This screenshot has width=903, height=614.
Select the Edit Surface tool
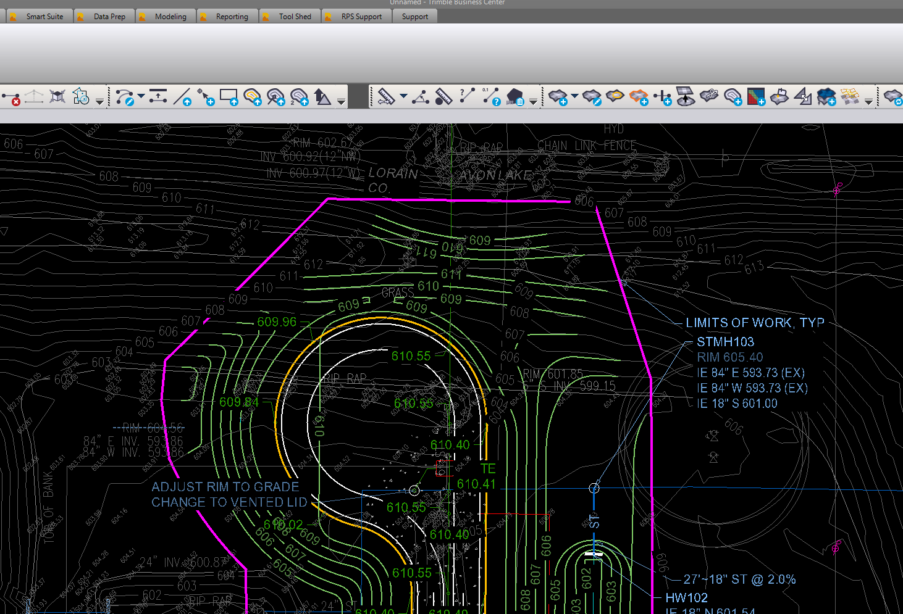pos(592,97)
